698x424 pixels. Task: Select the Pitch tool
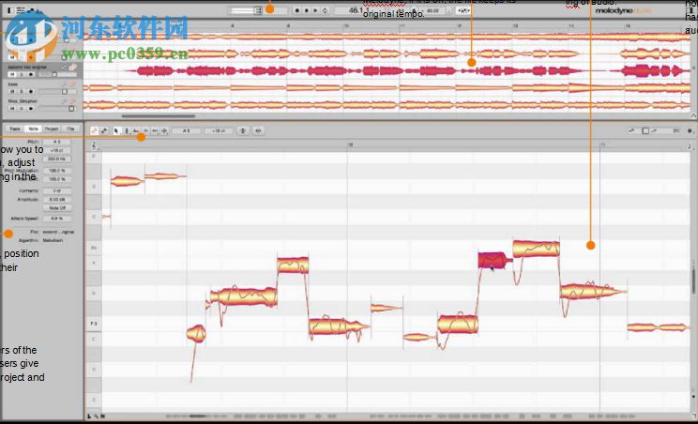coord(127,130)
